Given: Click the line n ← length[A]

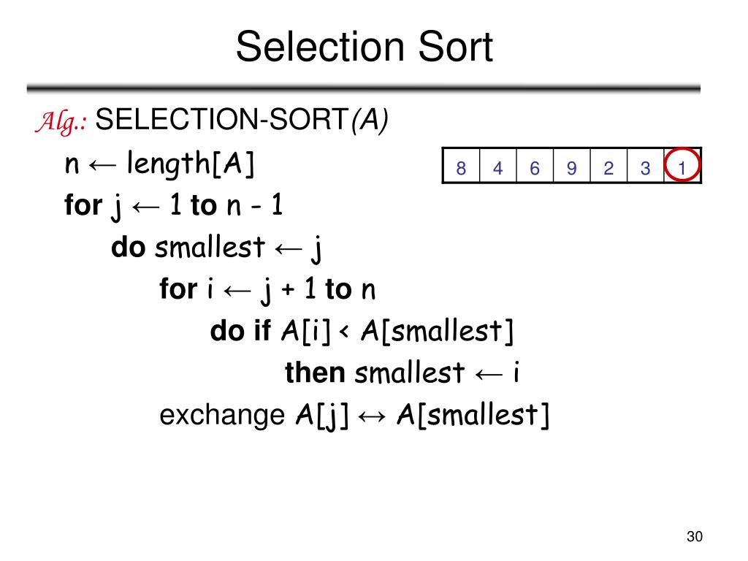Looking at the screenshot, I should pos(159,164).
